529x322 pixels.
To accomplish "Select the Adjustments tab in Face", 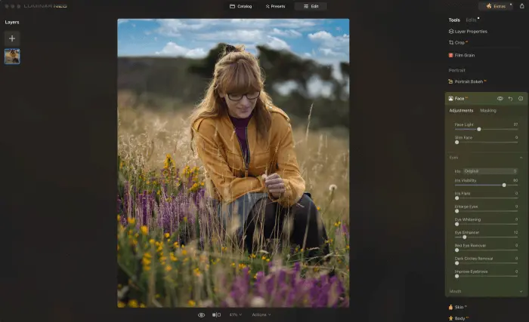I will pyautogui.click(x=461, y=111).
